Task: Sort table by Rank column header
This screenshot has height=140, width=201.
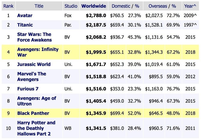Action: click(x=8, y=6)
